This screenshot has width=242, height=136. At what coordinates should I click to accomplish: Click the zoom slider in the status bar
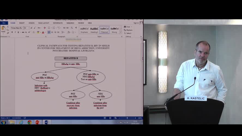click(127, 118)
